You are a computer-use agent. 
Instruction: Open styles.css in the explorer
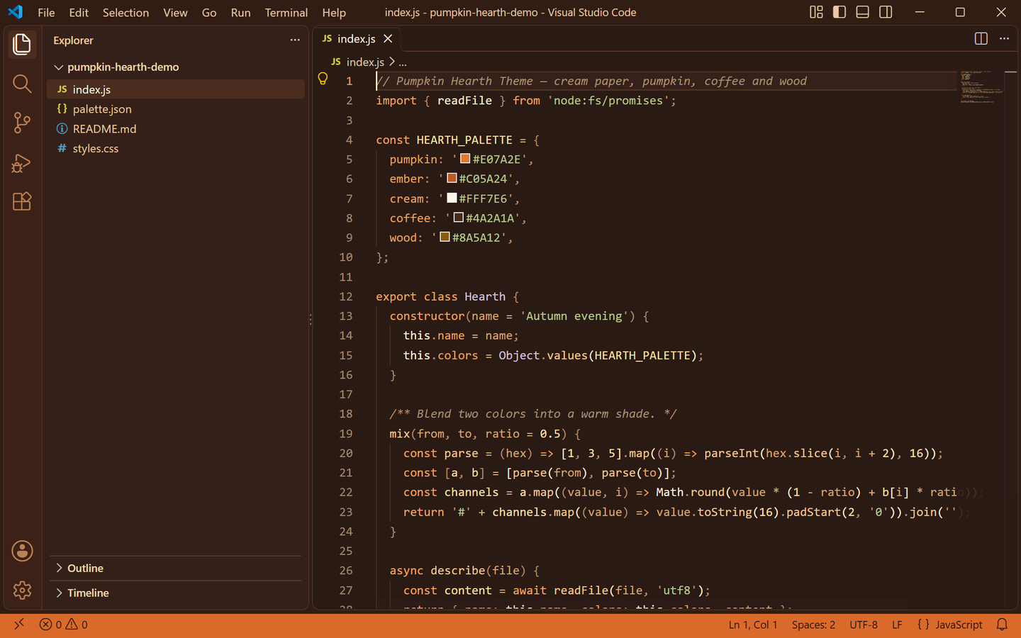tap(176, 149)
